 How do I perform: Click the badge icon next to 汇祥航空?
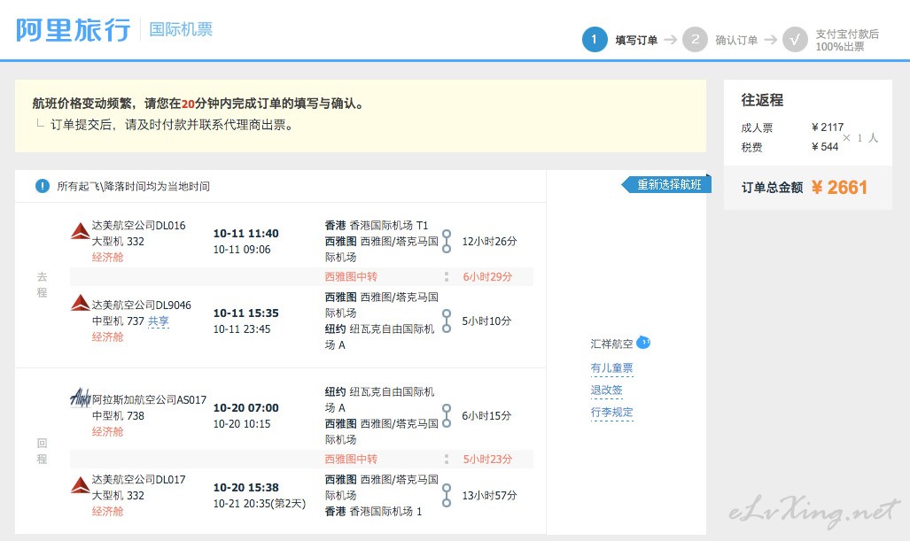(643, 342)
